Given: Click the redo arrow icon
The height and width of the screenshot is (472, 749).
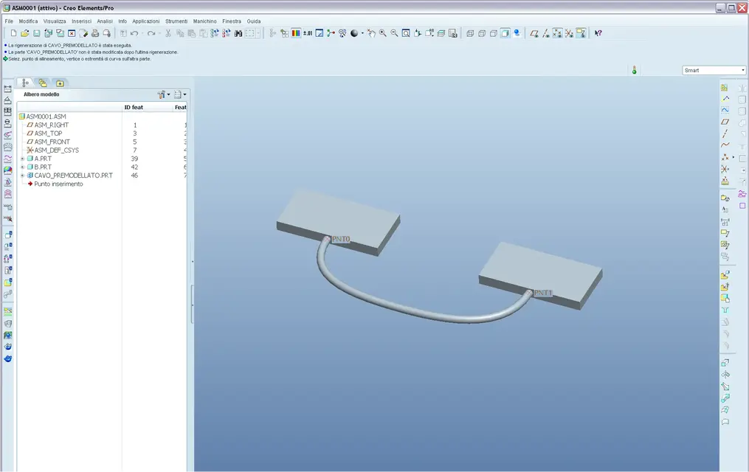Looking at the screenshot, I should [151, 33].
